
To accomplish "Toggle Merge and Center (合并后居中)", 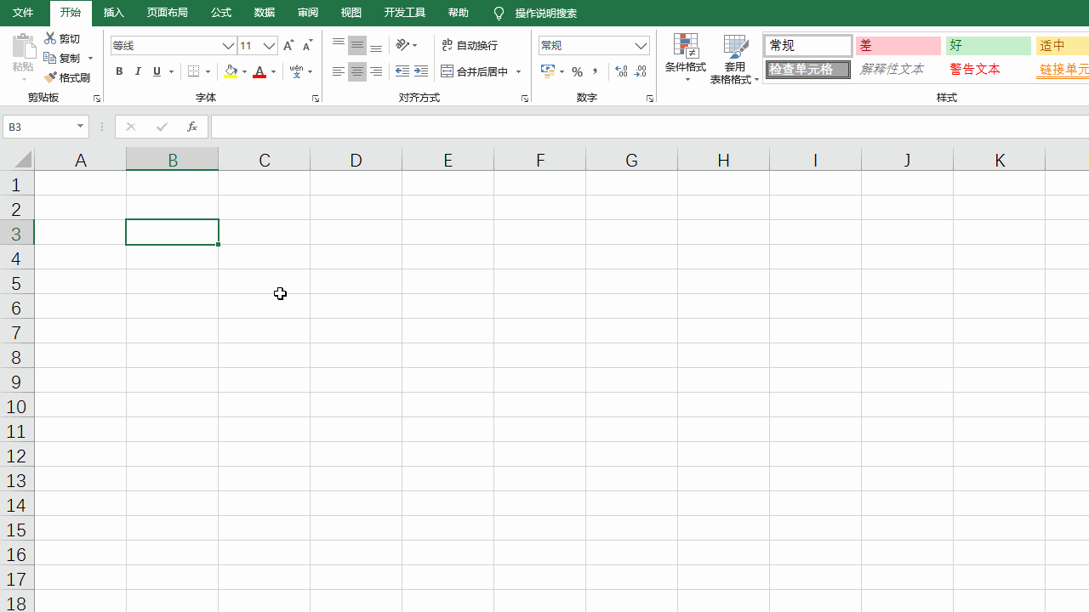I will [475, 71].
